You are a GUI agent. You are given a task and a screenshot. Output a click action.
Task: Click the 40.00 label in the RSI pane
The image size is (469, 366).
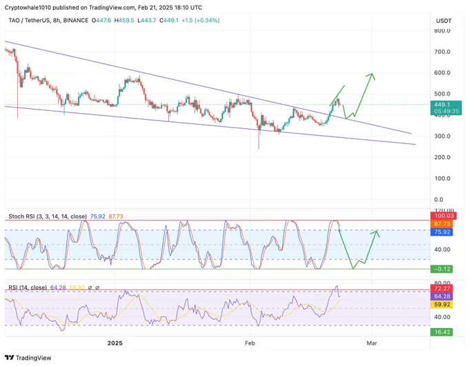442,317
